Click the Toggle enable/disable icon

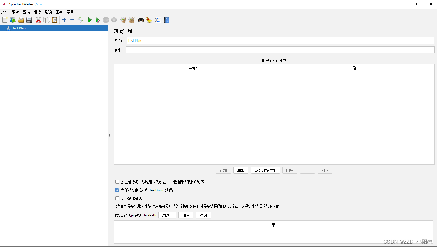[x=80, y=20]
